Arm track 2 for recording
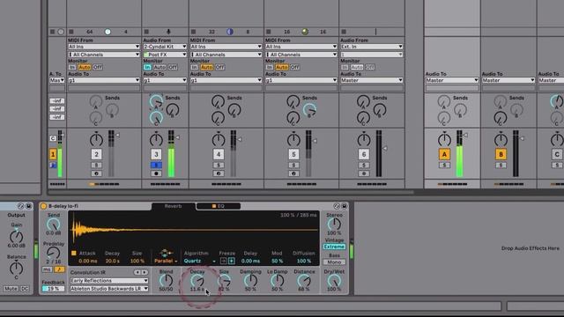This screenshot has height=317, width=564. (x=96, y=173)
